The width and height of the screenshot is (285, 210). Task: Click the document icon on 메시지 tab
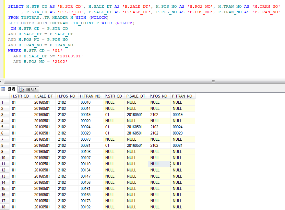point(22,89)
